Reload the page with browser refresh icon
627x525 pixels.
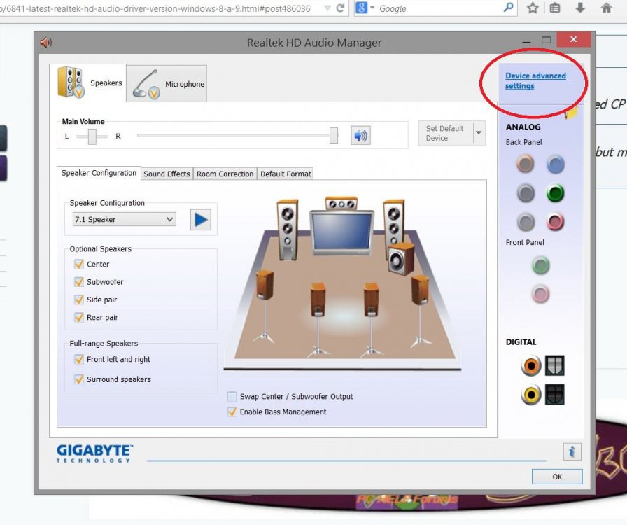pos(340,8)
